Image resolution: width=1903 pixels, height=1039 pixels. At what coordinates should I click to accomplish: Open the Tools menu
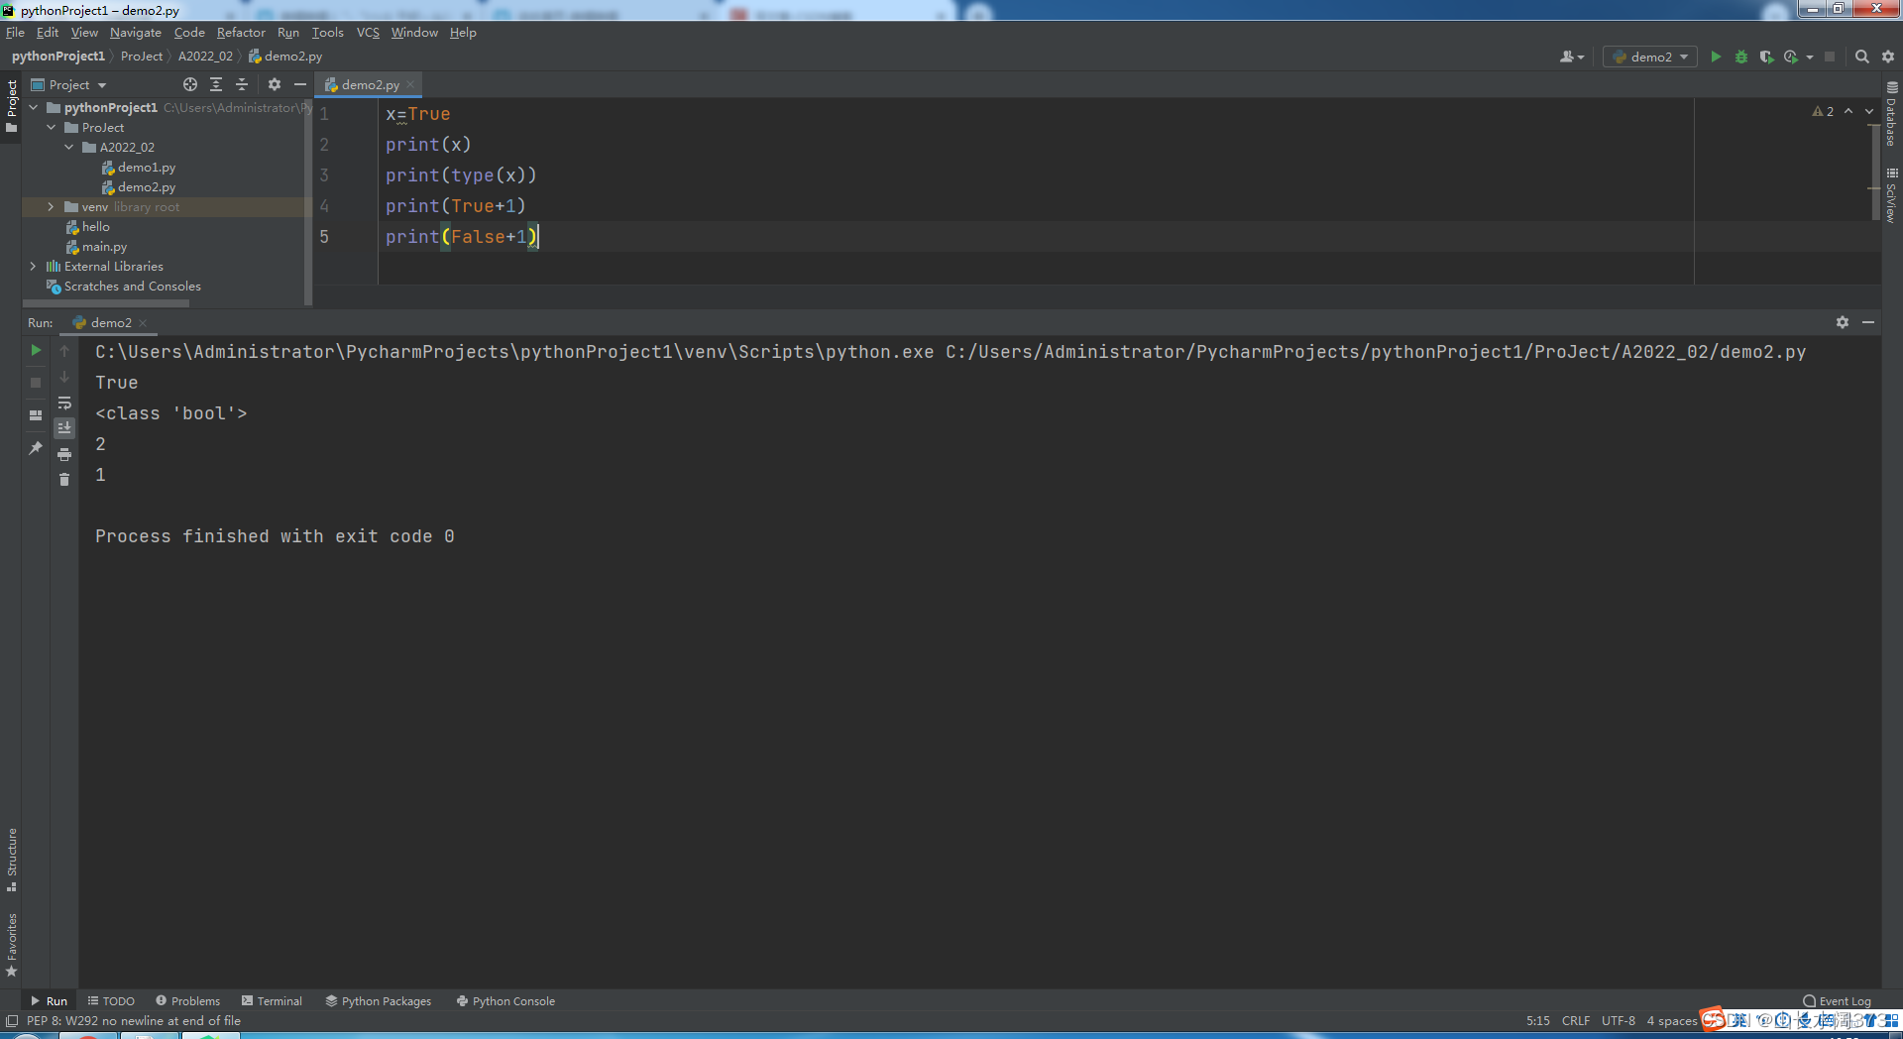click(x=327, y=32)
